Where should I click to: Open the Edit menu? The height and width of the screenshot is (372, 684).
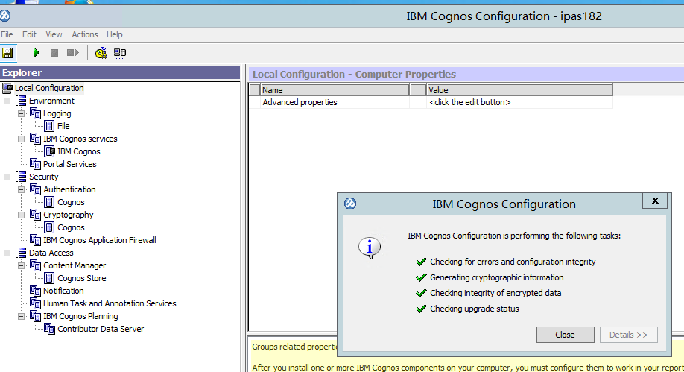(29, 34)
